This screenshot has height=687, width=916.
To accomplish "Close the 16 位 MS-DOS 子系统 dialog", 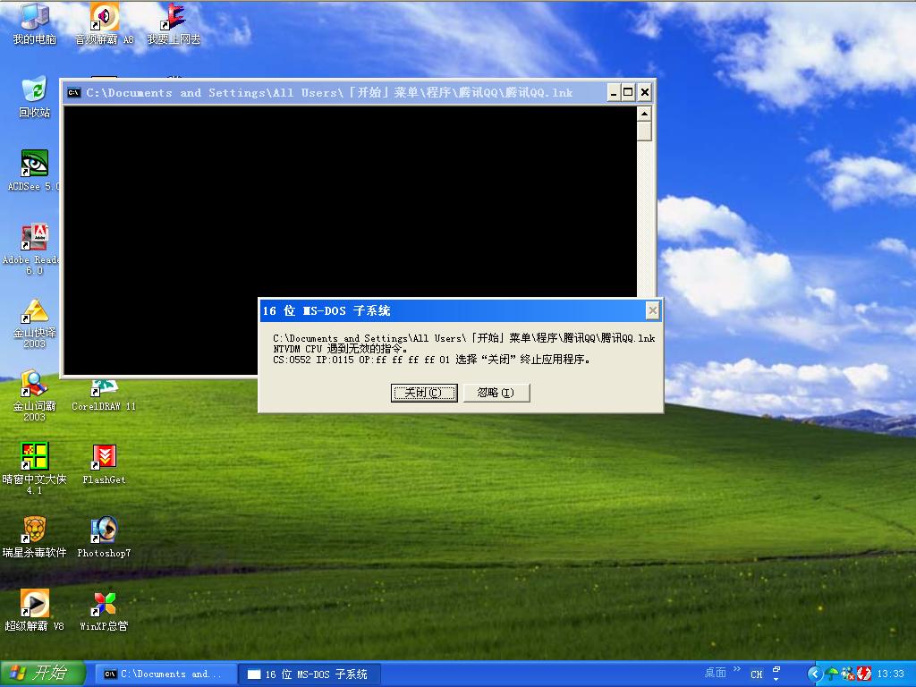I will [x=652, y=310].
